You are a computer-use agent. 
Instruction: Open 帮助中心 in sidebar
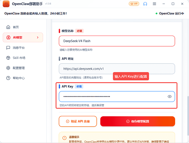[23, 78]
